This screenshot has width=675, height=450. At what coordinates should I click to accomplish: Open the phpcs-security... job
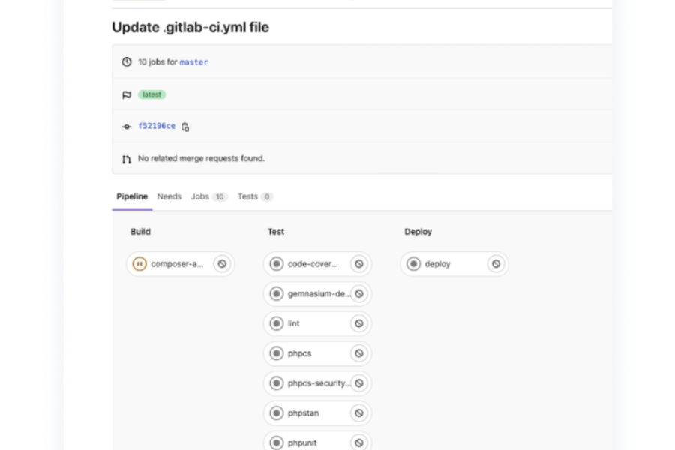[x=319, y=382]
